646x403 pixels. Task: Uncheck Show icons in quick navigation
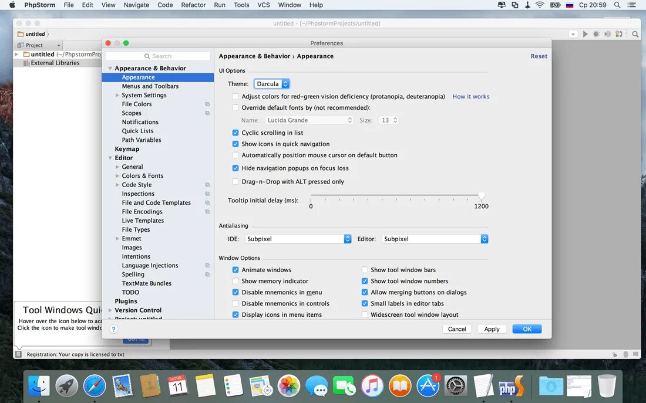235,144
